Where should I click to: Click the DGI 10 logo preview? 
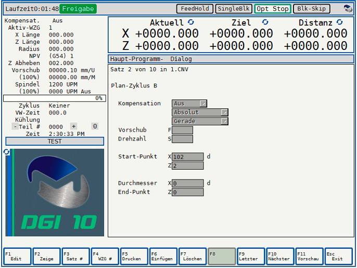click(x=55, y=193)
